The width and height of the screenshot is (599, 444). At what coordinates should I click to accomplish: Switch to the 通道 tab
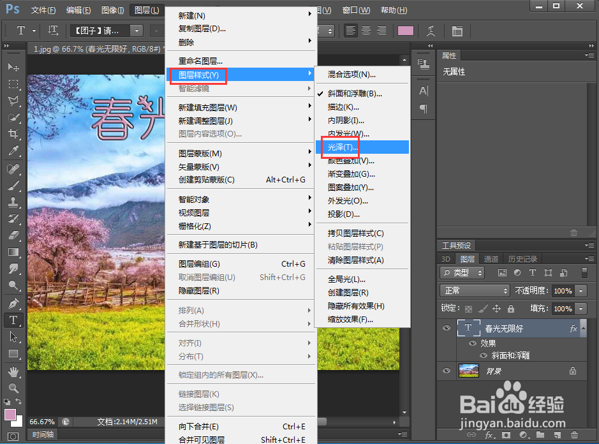pyautogui.click(x=491, y=258)
